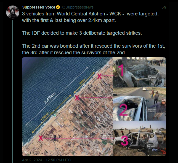Click the large pink number 1
The image size is (178, 163).
(x=121, y=70)
